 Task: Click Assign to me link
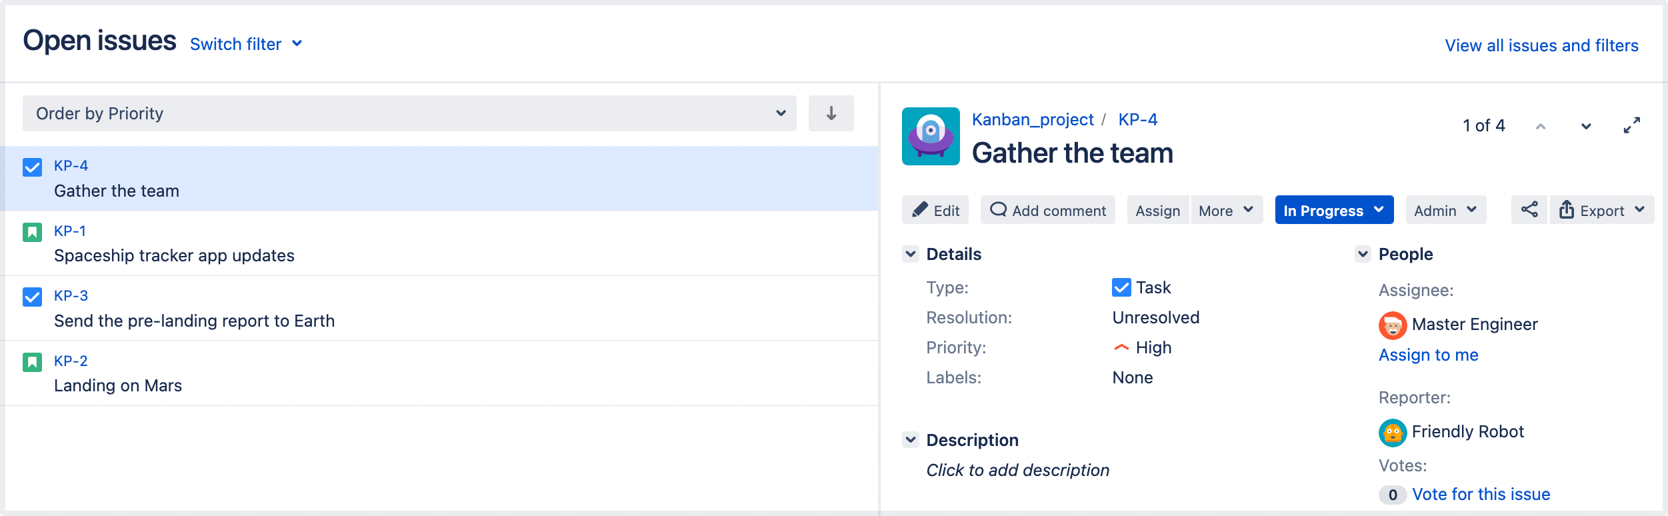pos(1428,355)
